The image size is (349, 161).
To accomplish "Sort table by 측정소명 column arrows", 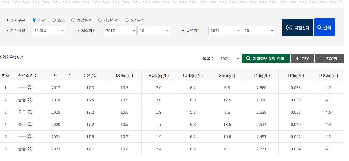I will [x=35, y=76].
